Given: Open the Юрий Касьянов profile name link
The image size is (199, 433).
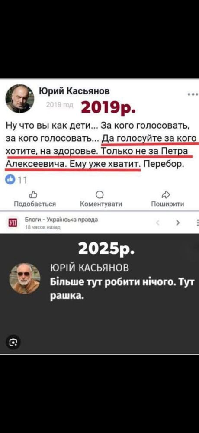Looking at the screenshot, I should click(74, 91).
